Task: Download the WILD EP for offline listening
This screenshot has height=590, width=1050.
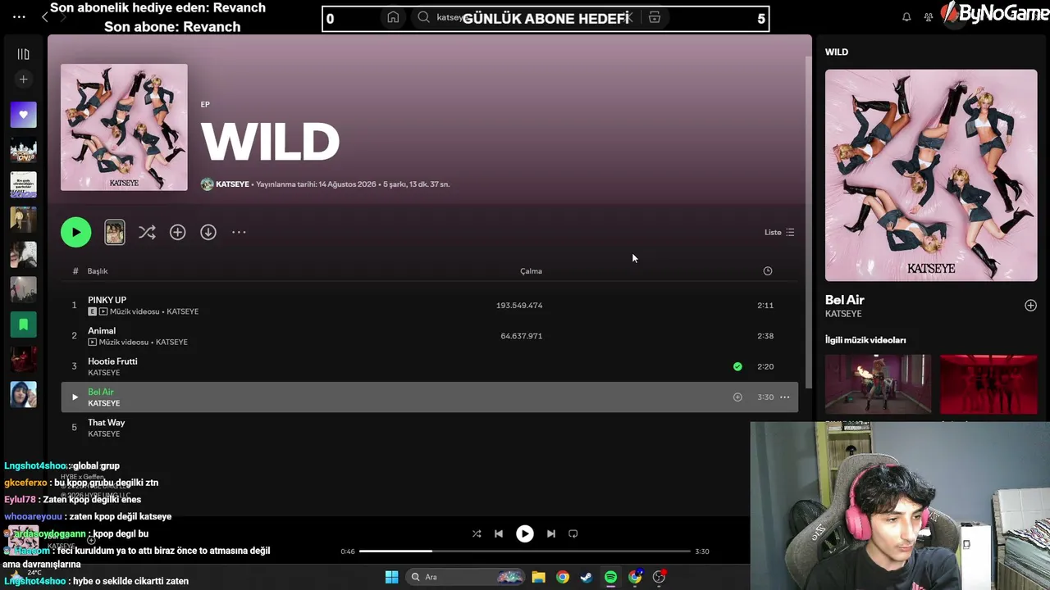Action: [x=208, y=232]
